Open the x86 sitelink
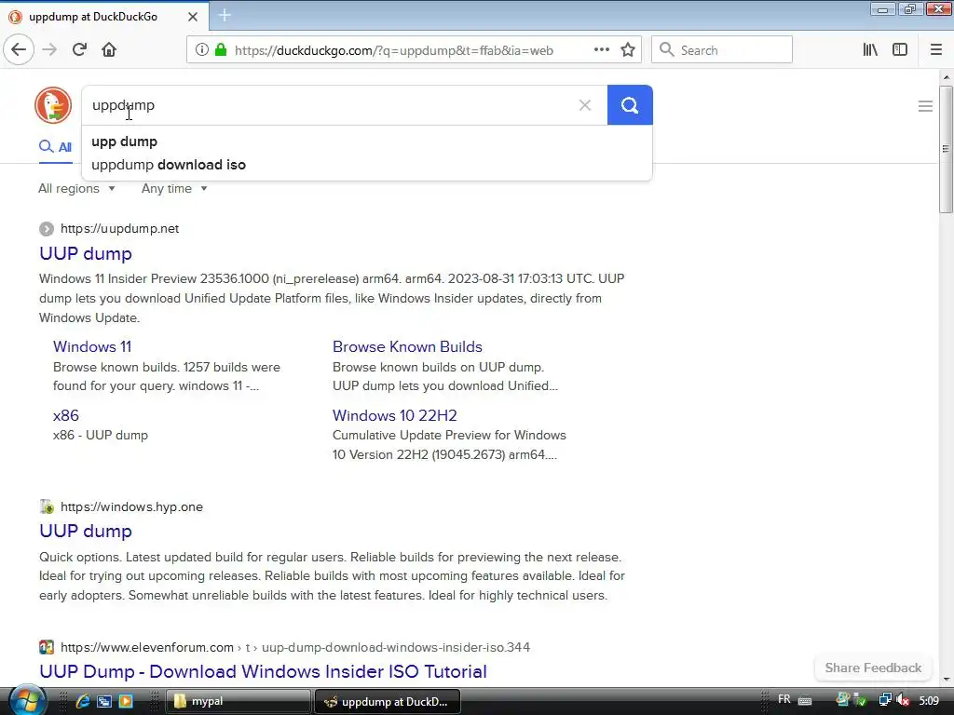 point(66,416)
